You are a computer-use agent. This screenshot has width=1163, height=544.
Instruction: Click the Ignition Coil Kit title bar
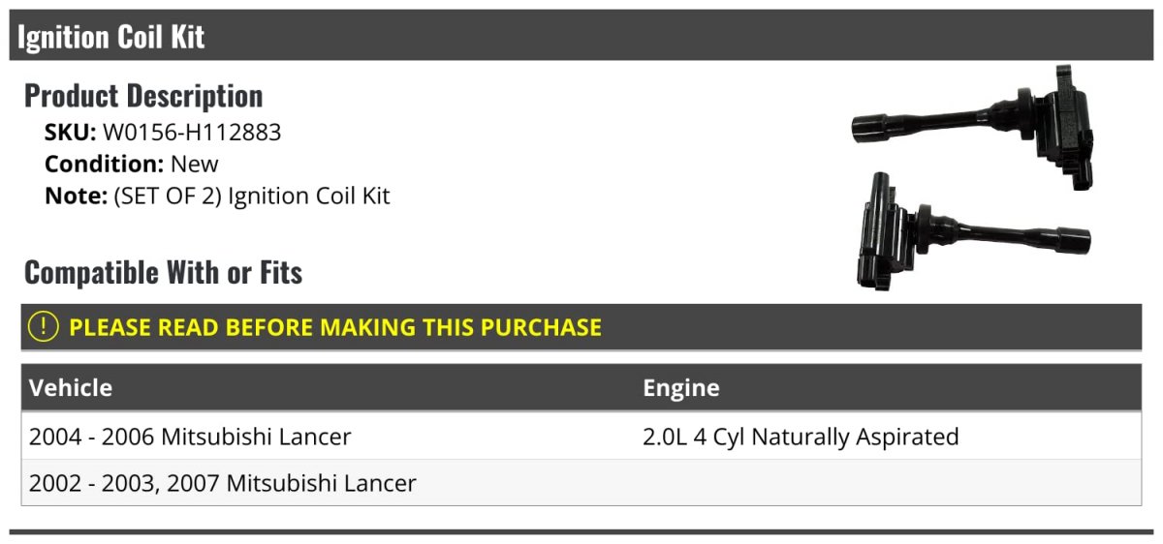click(x=581, y=37)
